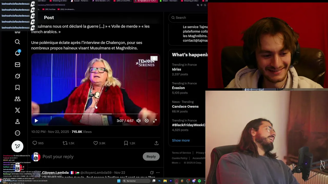
Task: Click Grok icon on Citoyen Lambda's reply
Action: [x=152, y=172]
